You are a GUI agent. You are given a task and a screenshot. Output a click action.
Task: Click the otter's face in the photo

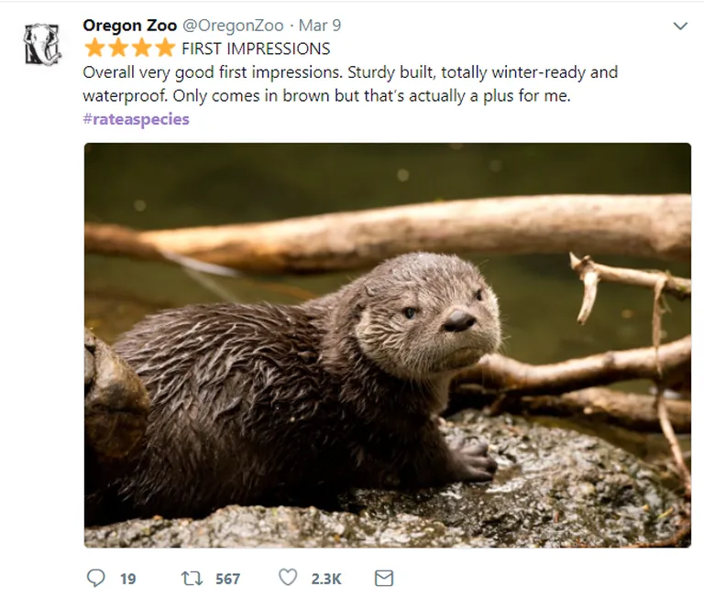(429, 316)
